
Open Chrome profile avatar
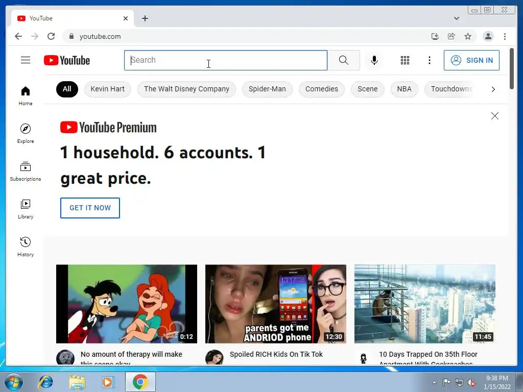pyautogui.click(x=488, y=36)
